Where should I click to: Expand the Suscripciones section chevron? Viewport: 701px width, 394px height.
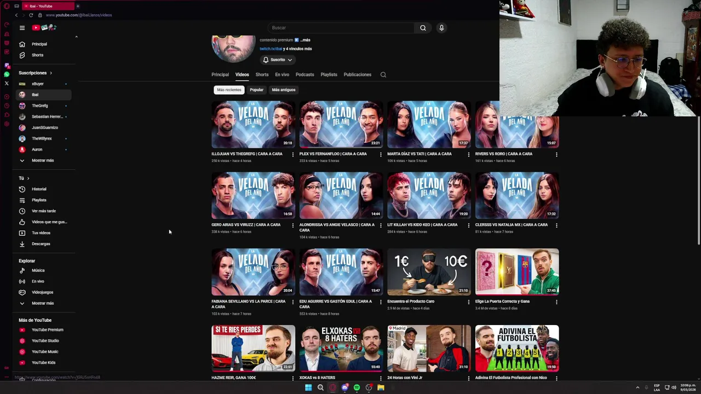point(51,73)
